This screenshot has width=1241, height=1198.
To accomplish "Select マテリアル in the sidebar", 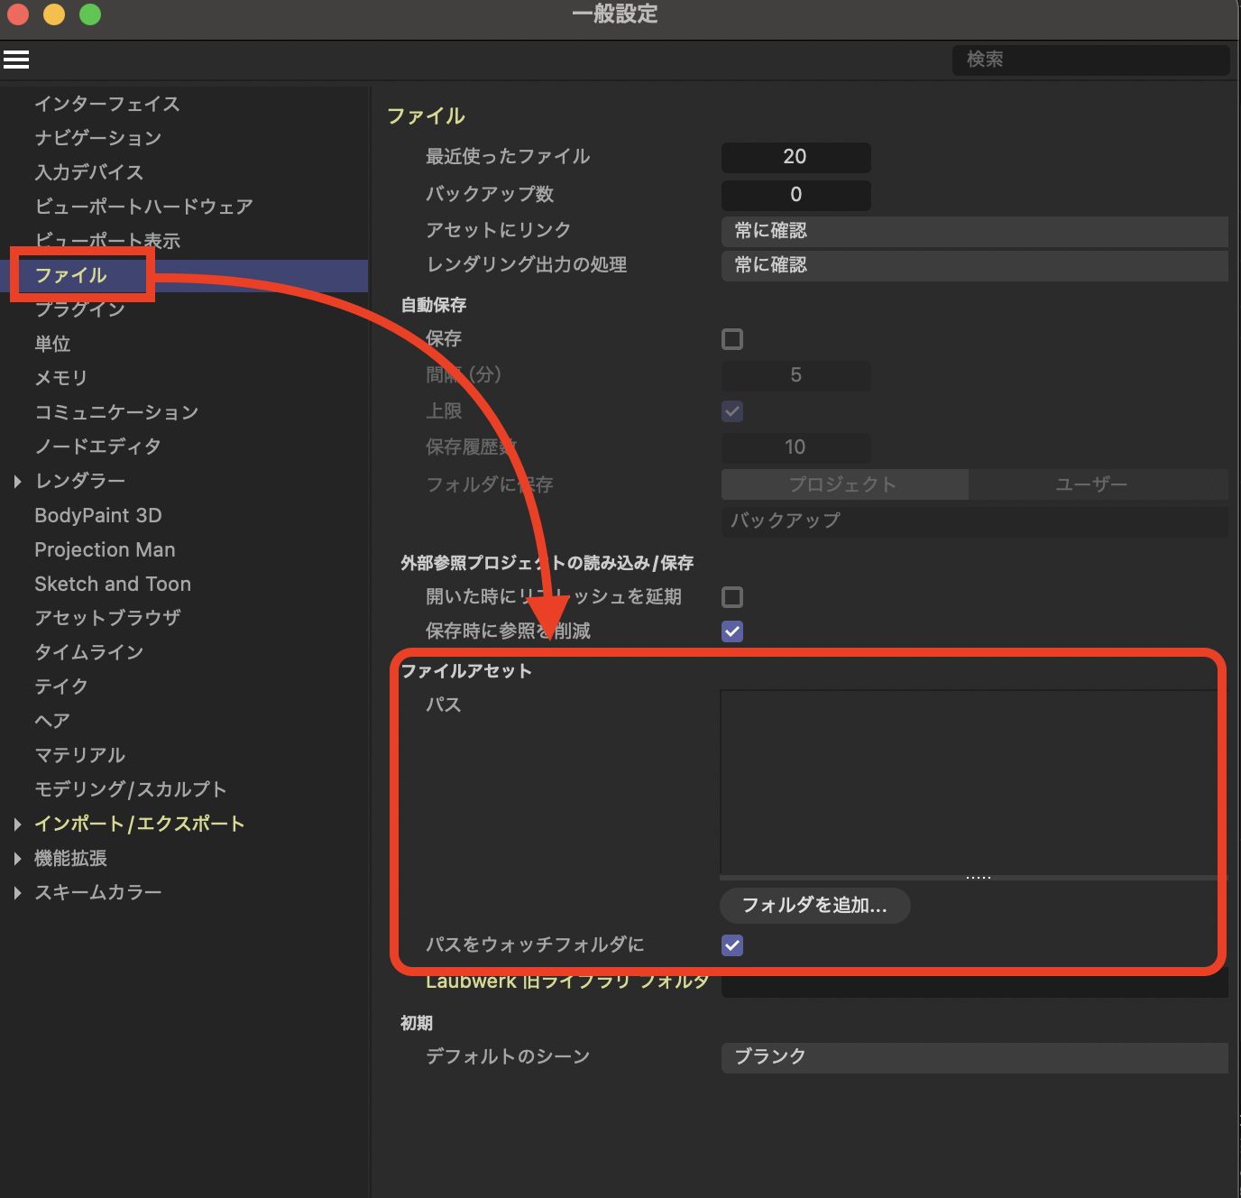I will 80,755.
